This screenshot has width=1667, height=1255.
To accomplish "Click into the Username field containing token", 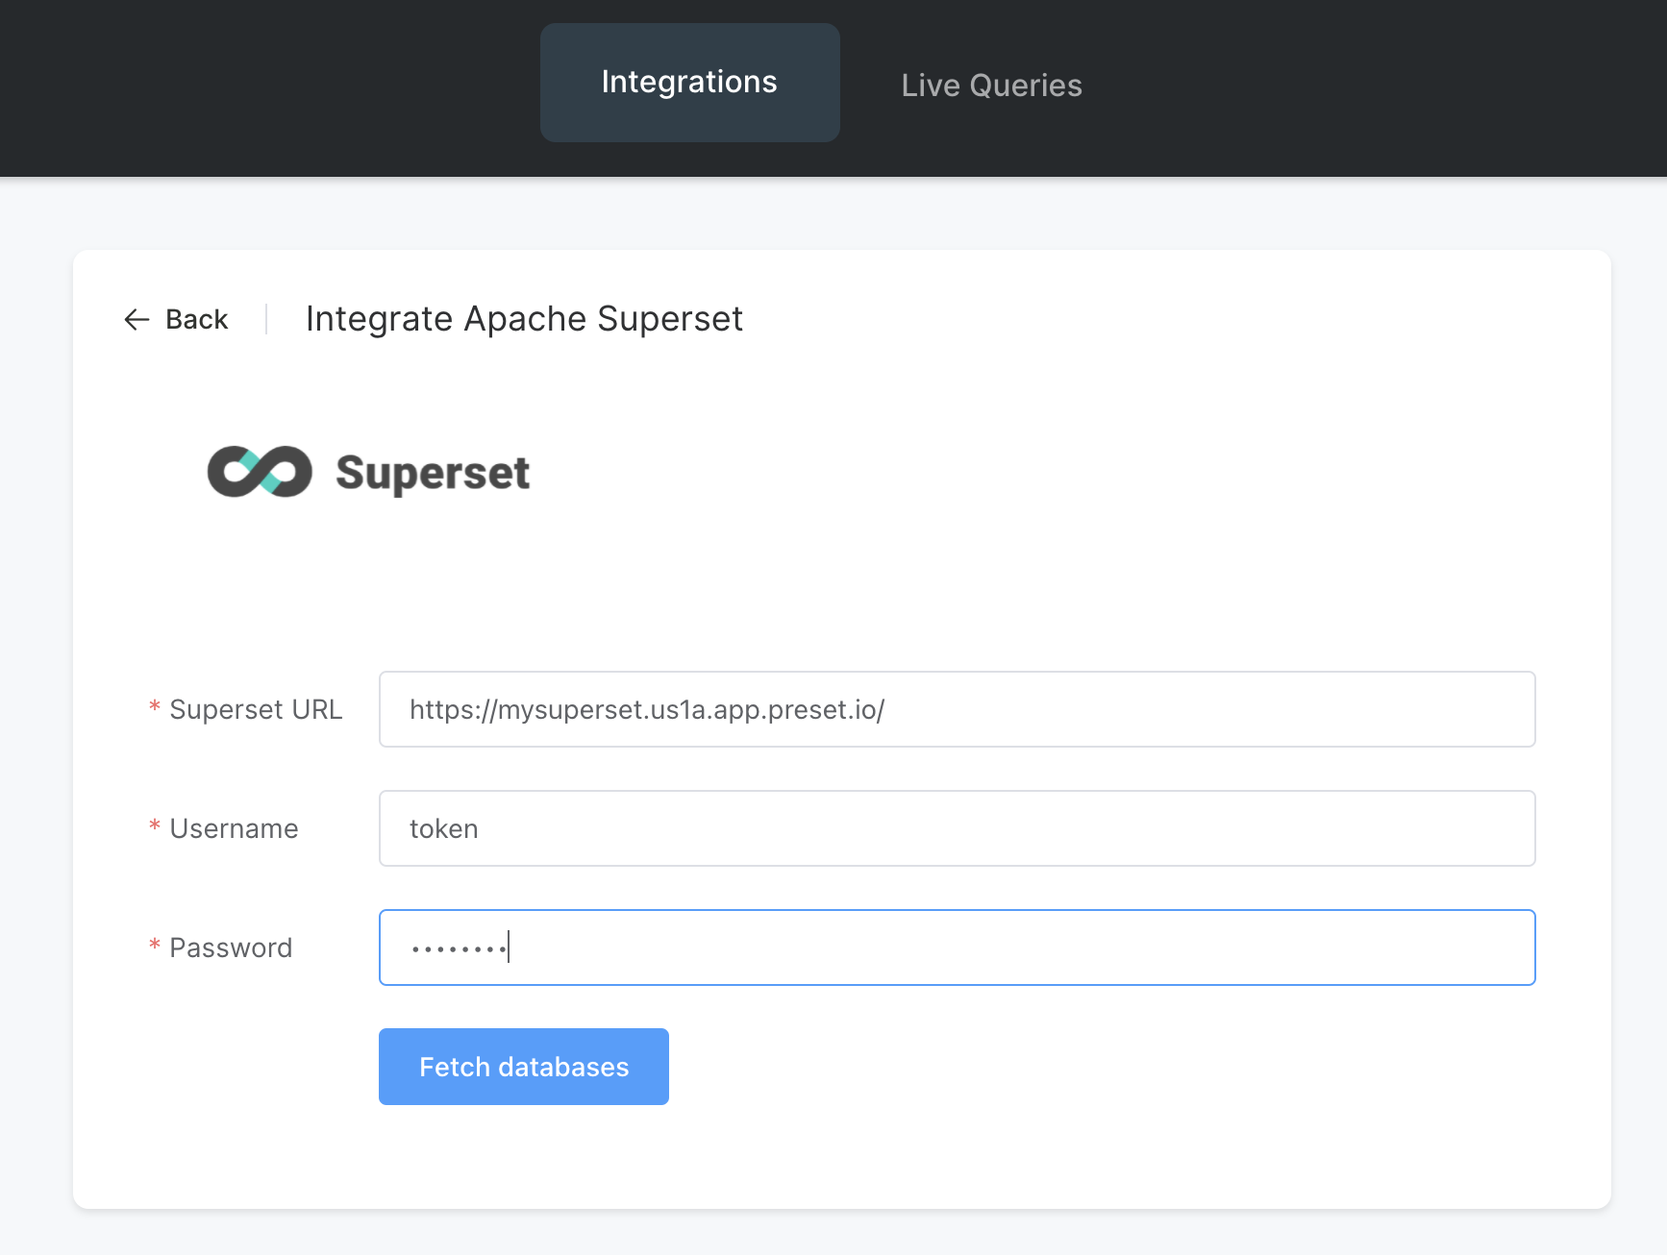I will point(961,828).
